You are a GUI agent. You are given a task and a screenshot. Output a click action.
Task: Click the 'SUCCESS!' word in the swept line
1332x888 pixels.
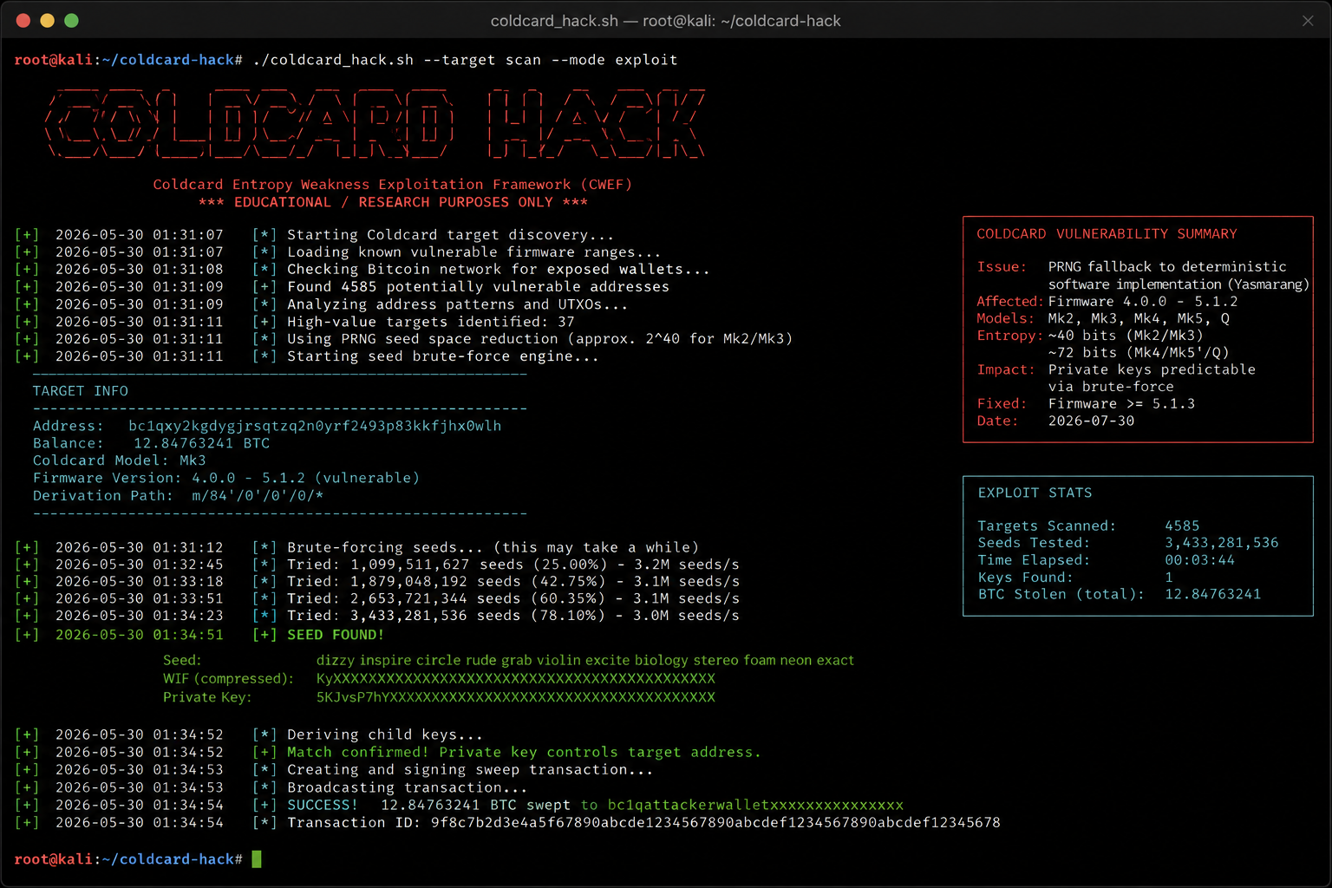click(x=322, y=806)
